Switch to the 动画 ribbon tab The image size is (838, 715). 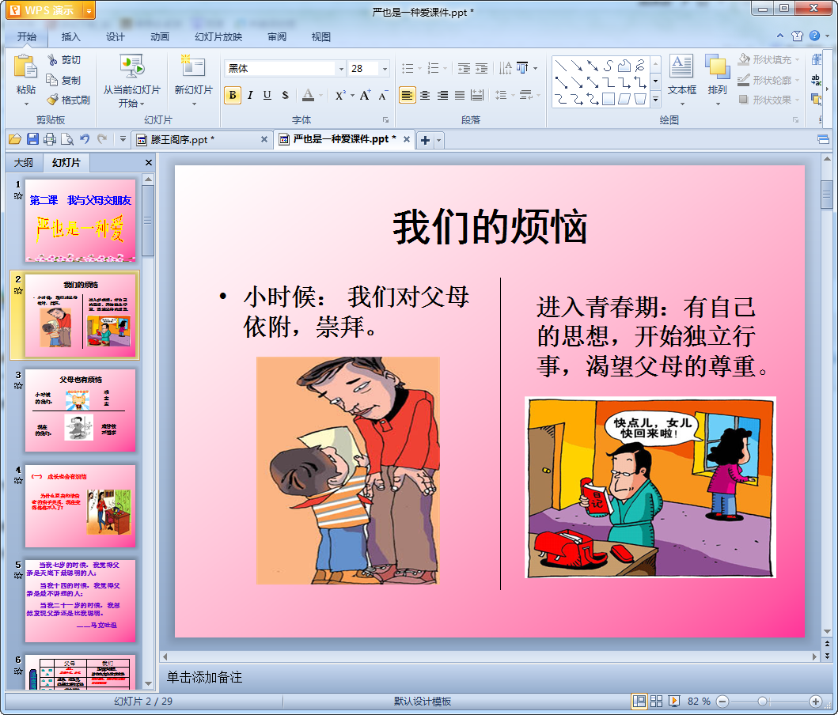[x=159, y=37]
